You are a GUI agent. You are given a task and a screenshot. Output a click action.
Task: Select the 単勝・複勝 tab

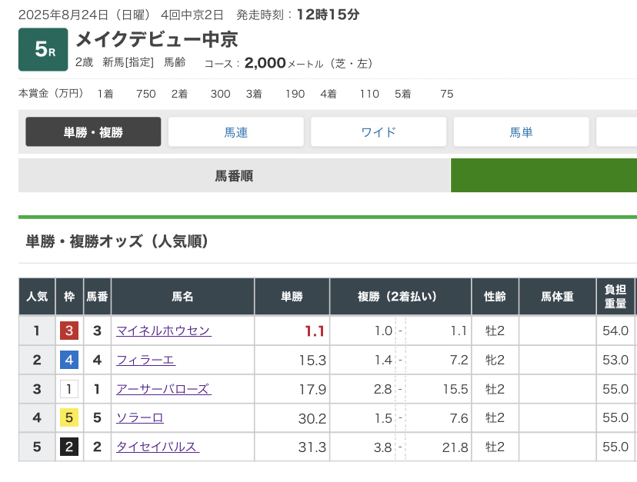coord(93,132)
